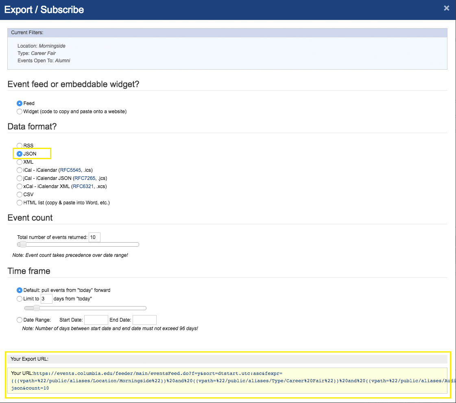Choose iCal - iCalendar format
This screenshot has width=456, height=403.
coord(20,170)
